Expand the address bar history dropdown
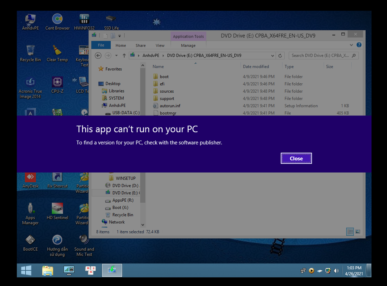Screen dimensions: 387x286 pyautogui.click(x=273, y=56)
